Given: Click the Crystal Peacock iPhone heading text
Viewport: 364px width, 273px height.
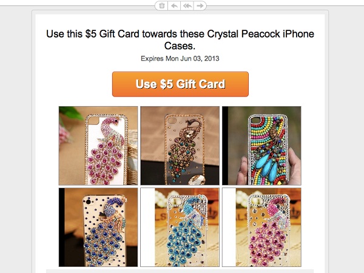Looking at the screenshot, I should pos(260,34).
